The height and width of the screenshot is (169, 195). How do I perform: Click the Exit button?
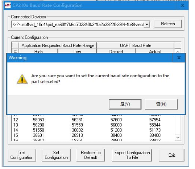pyautogui.click(x=171, y=155)
